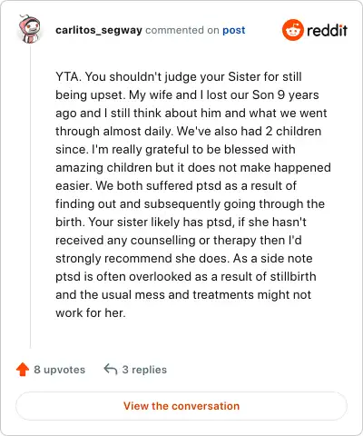Click the word "stillbirth" in the comment
Viewport: 363px width, 436px height.
[293, 276]
